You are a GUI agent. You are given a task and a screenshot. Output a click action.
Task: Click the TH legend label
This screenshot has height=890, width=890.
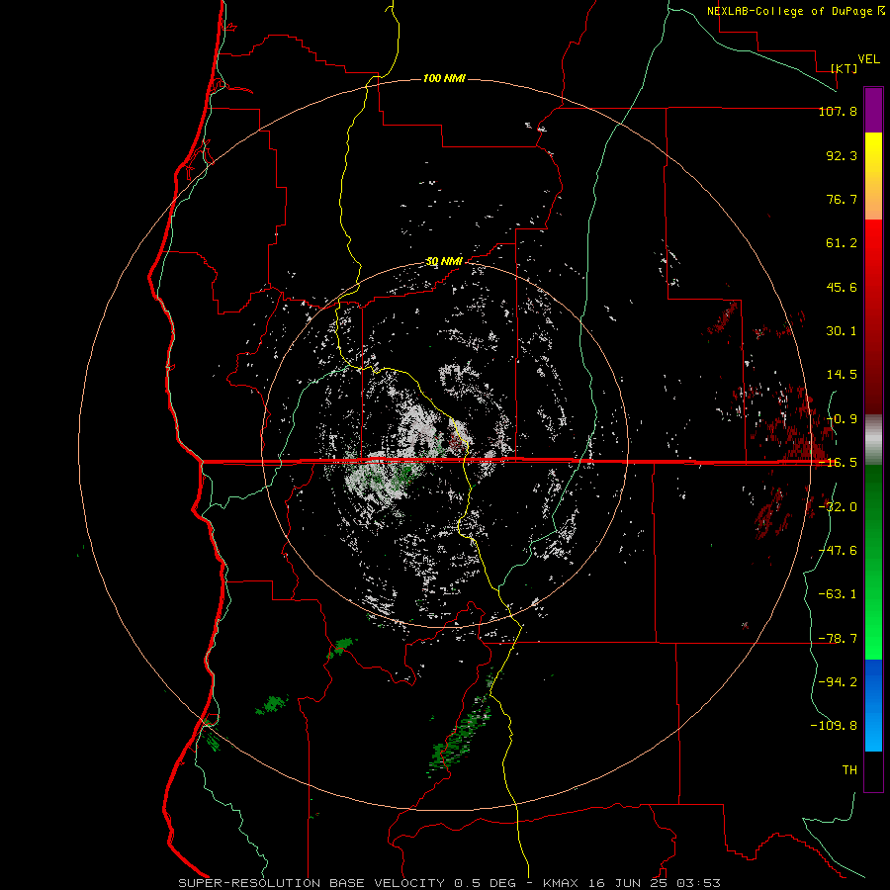(x=849, y=770)
